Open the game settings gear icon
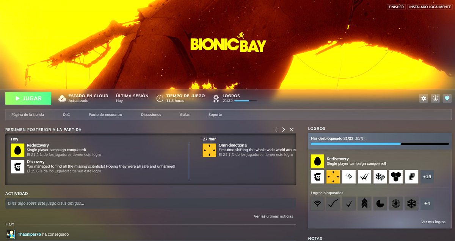Screen dimensions: 455x241 424,98
